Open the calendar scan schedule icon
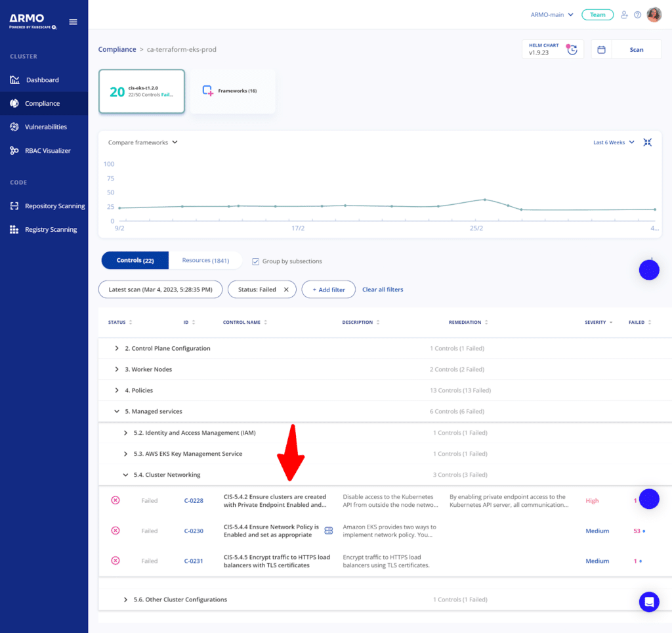Image resolution: width=672 pixels, height=633 pixels. tap(601, 50)
